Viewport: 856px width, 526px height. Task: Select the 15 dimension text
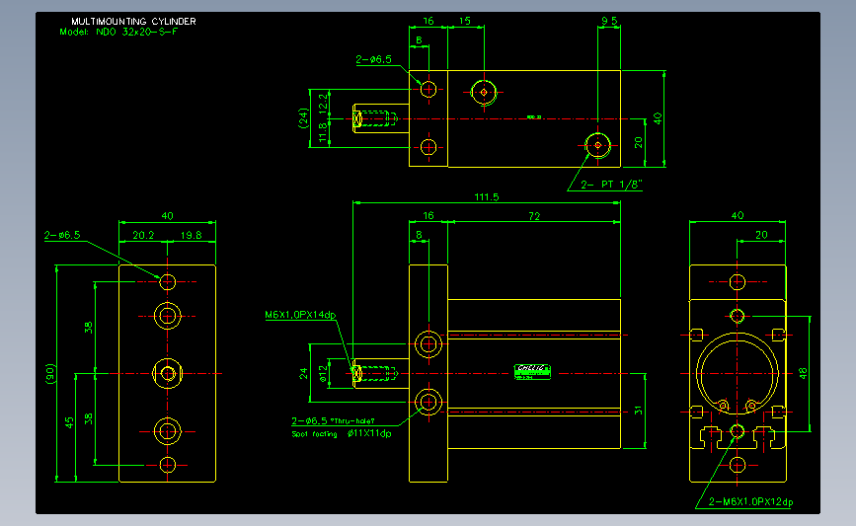[465, 21]
